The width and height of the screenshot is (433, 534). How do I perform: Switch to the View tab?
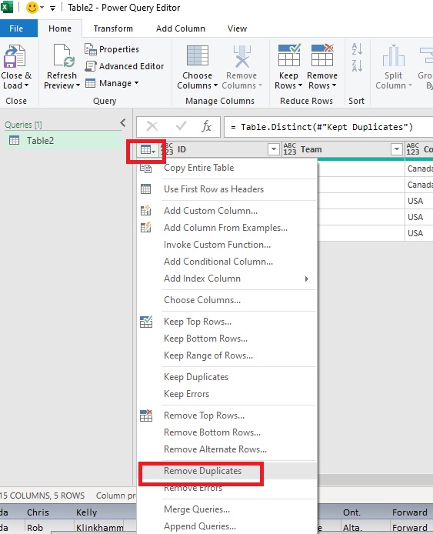pyautogui.click(x=237, y=28)
